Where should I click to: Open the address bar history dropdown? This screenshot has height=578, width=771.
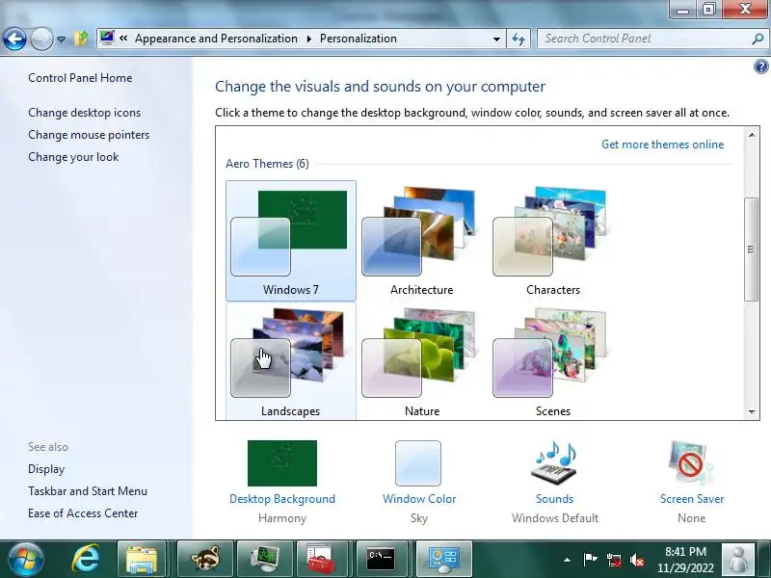point(496,39)
